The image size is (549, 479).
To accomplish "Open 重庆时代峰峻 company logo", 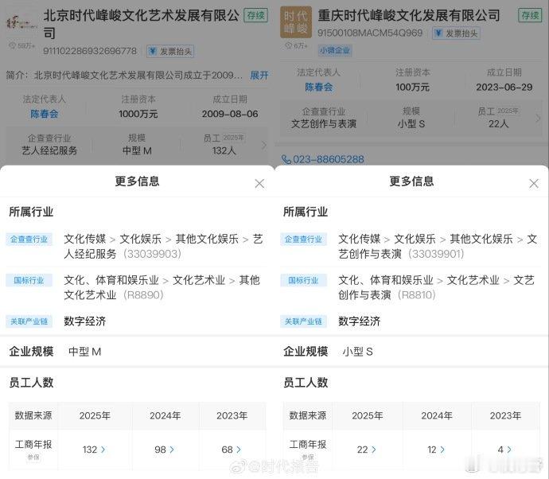I will [296, 22].
